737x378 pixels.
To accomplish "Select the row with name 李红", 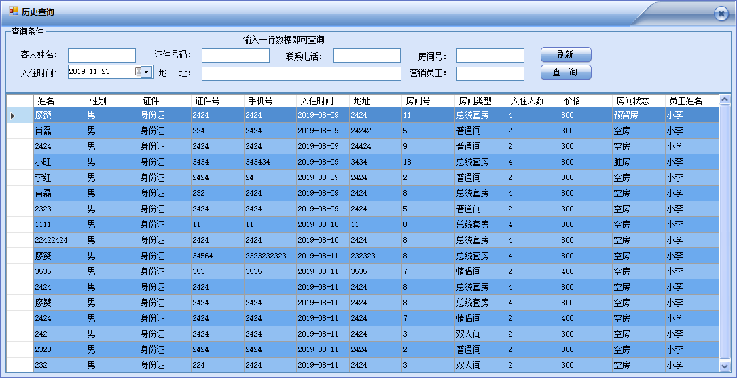I will (x=60, y=177).
